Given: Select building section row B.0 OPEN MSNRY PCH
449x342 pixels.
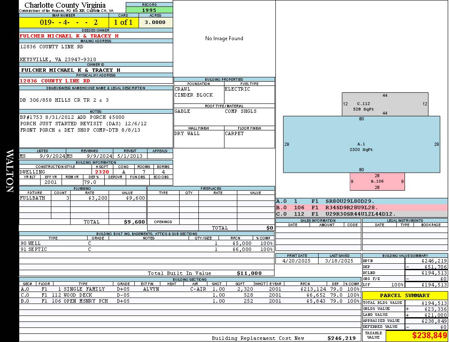Looking at the screenshot, I should [190, 301].
